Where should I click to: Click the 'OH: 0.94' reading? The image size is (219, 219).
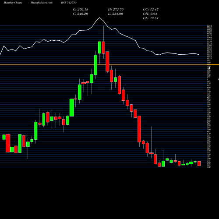pyautogui.click(x=150, y=14)
